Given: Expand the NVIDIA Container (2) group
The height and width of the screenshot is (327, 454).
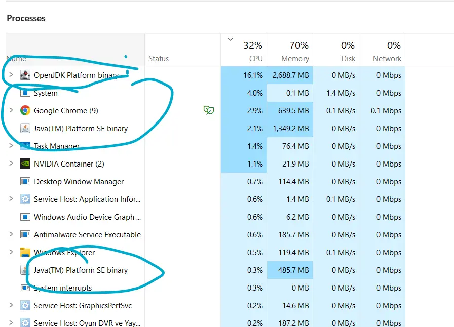Looking at the screenshot, I should [x=11, y=163].
